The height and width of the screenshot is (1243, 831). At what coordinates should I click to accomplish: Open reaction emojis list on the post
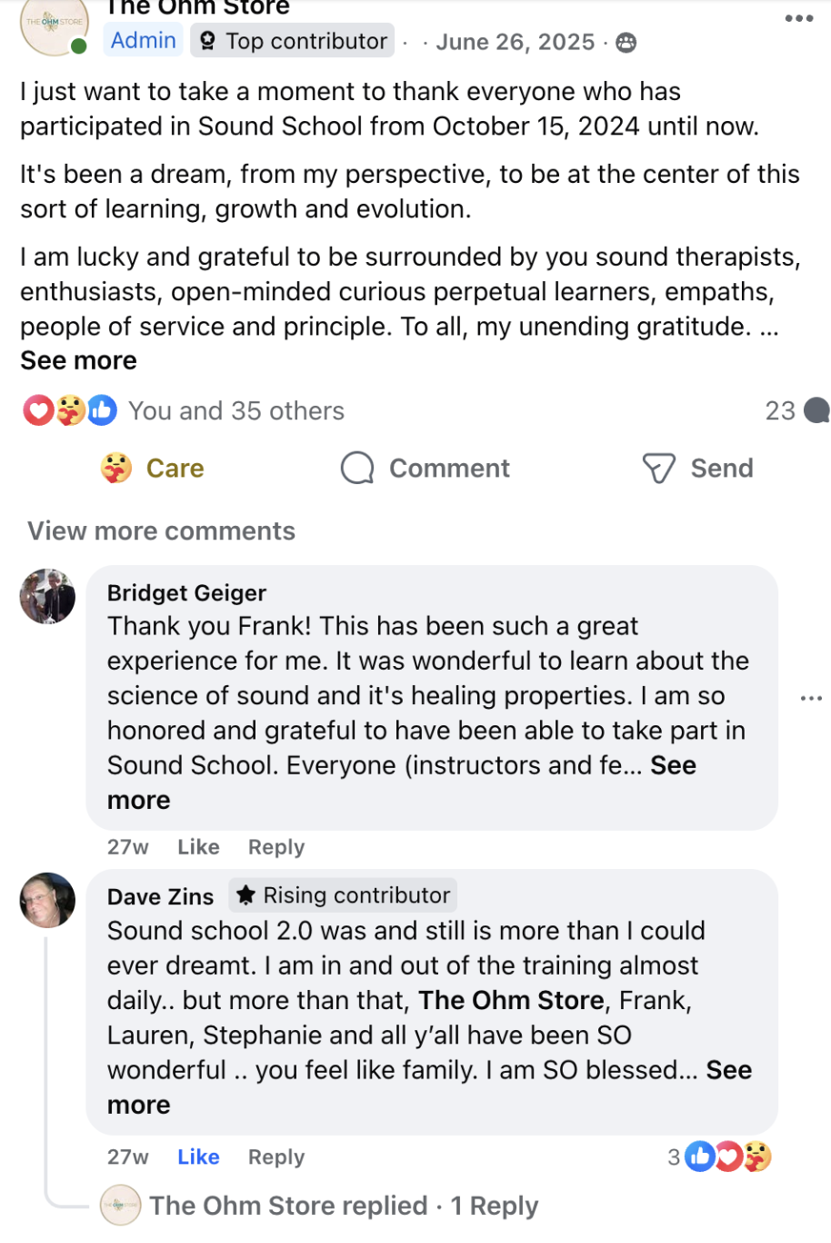point(70,411)
